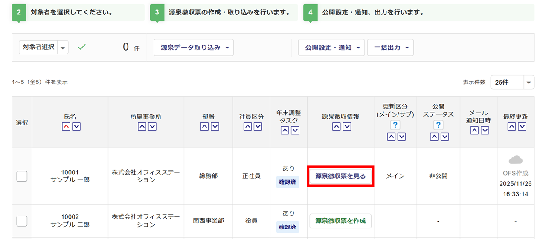Click the OFS作成 cloud icon
Screen dimensions: 546x239
click(x=516, y=160)
